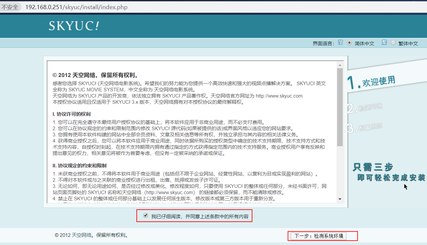The height and width of the screenshot is (245, 427).
Task: Click heading © 2012 天空网络。保留所有权利。in license
Action: click(x=95, y=75)
